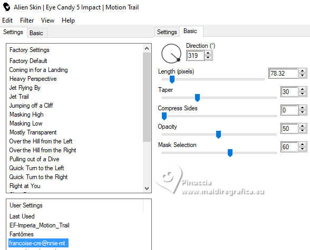This screenshot has height=250, width=310.
Task: Select Over the Hill from the Right
Action: (x=43, y=150)
